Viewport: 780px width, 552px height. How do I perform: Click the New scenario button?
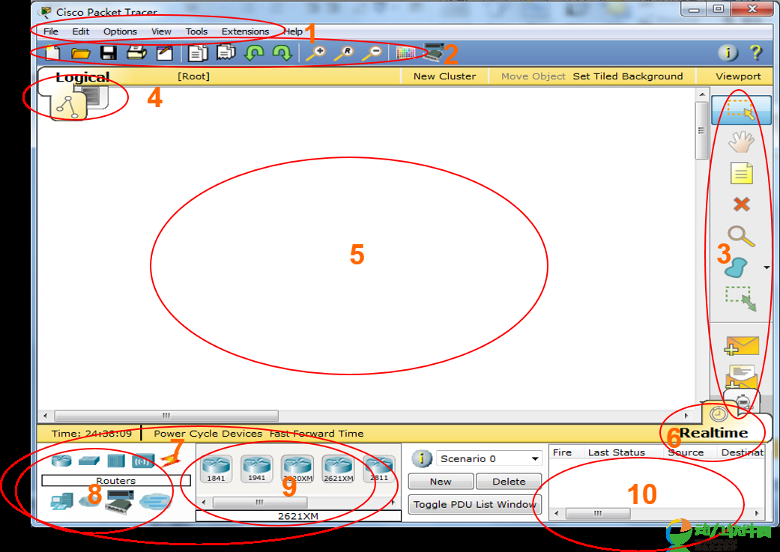pos(440,482)
